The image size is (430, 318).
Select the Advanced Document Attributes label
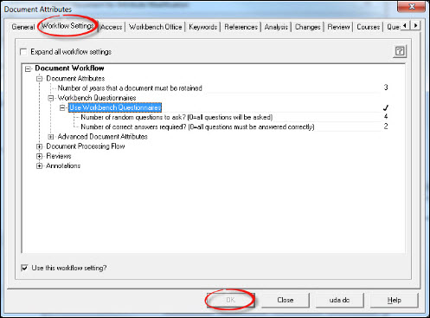click(103, 137)
